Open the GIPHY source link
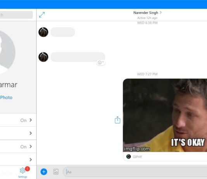 click(137, 157)
